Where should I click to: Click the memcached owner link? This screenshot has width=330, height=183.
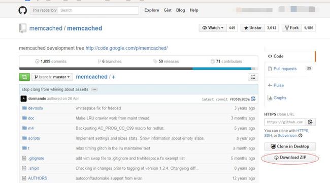[x=46, y=28]
